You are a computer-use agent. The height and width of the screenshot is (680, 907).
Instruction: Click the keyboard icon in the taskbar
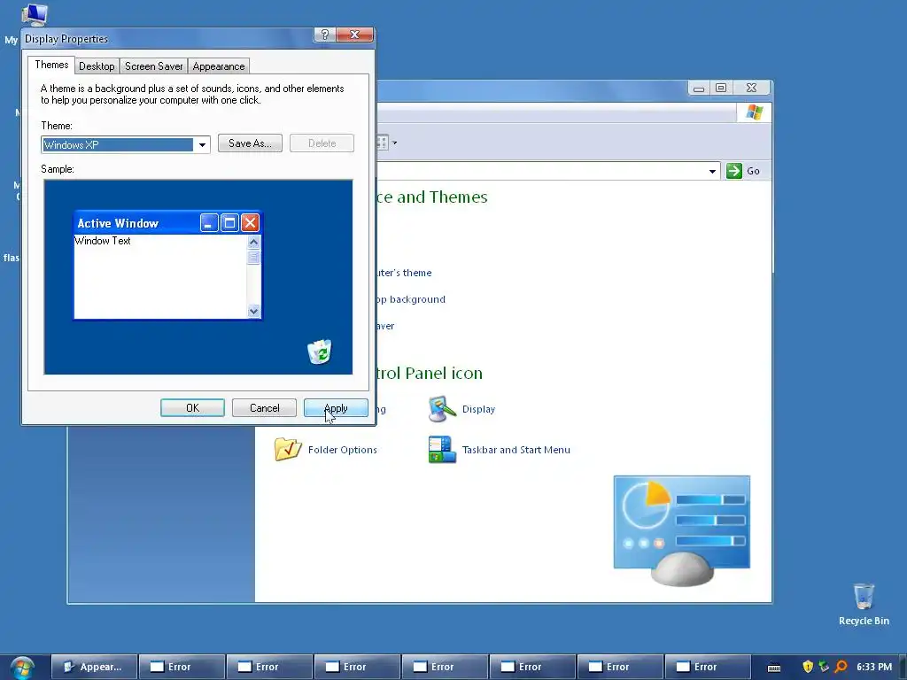pos(774,668)
